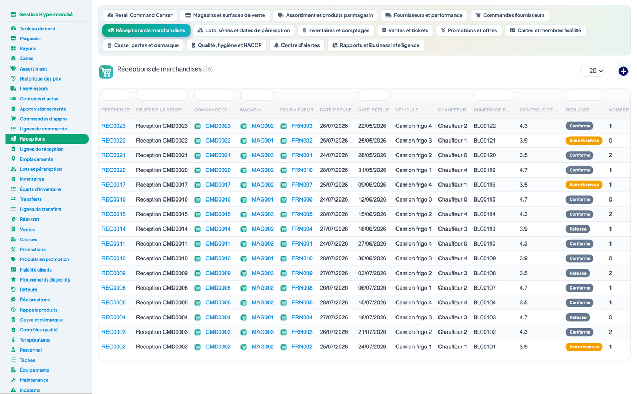Click Historique des prix history icon
The image size is (637, 394).
click(13, 78)
